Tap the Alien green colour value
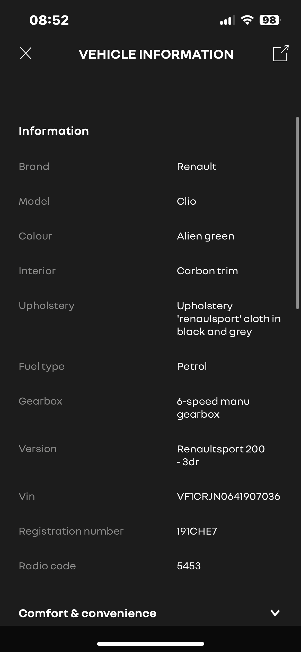This screenshot has height=652, width=301. tap(205, 236)
